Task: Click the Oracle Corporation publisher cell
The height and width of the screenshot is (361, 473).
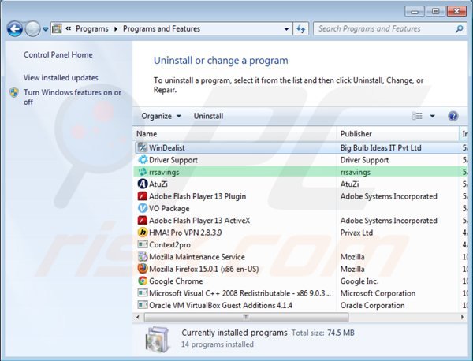Action: tap(373, 305)
